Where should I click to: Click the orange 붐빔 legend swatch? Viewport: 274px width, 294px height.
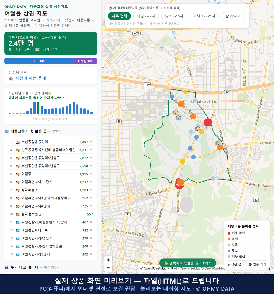coord(229,239)
